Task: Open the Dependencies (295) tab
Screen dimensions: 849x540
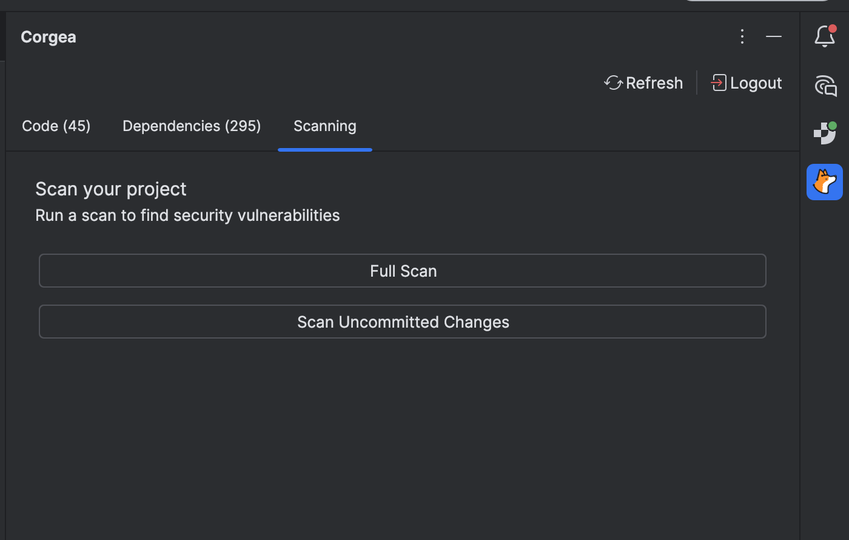Action: tap(192, 126)
